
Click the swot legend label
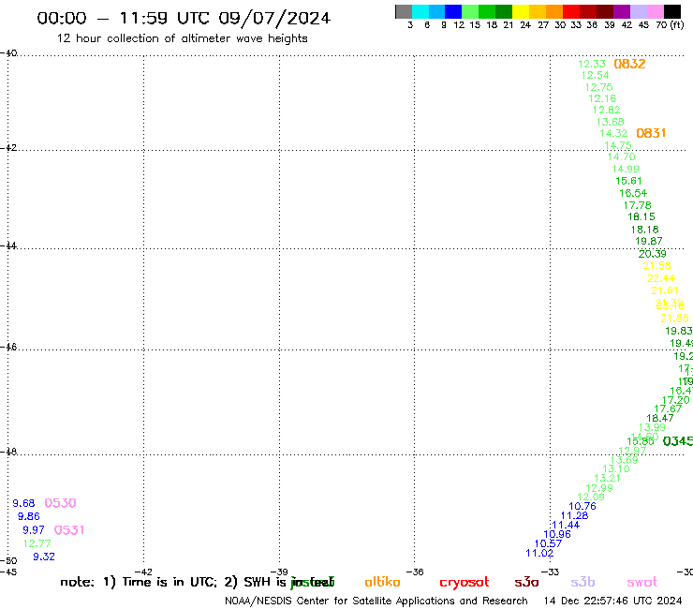coord(641,582)
